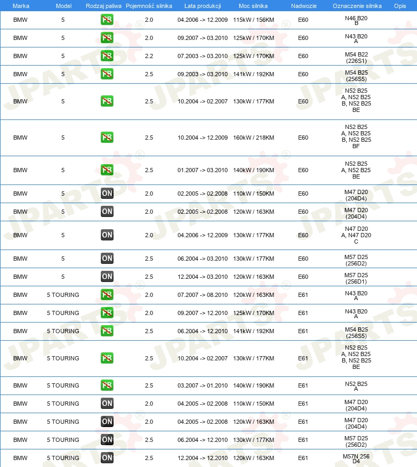The width and height of the screenshot is (417, 467).
Task: Select '140kW / 190KM' in the 03.2007 -> 01.2010 row
Action: (x=253, y=385)
